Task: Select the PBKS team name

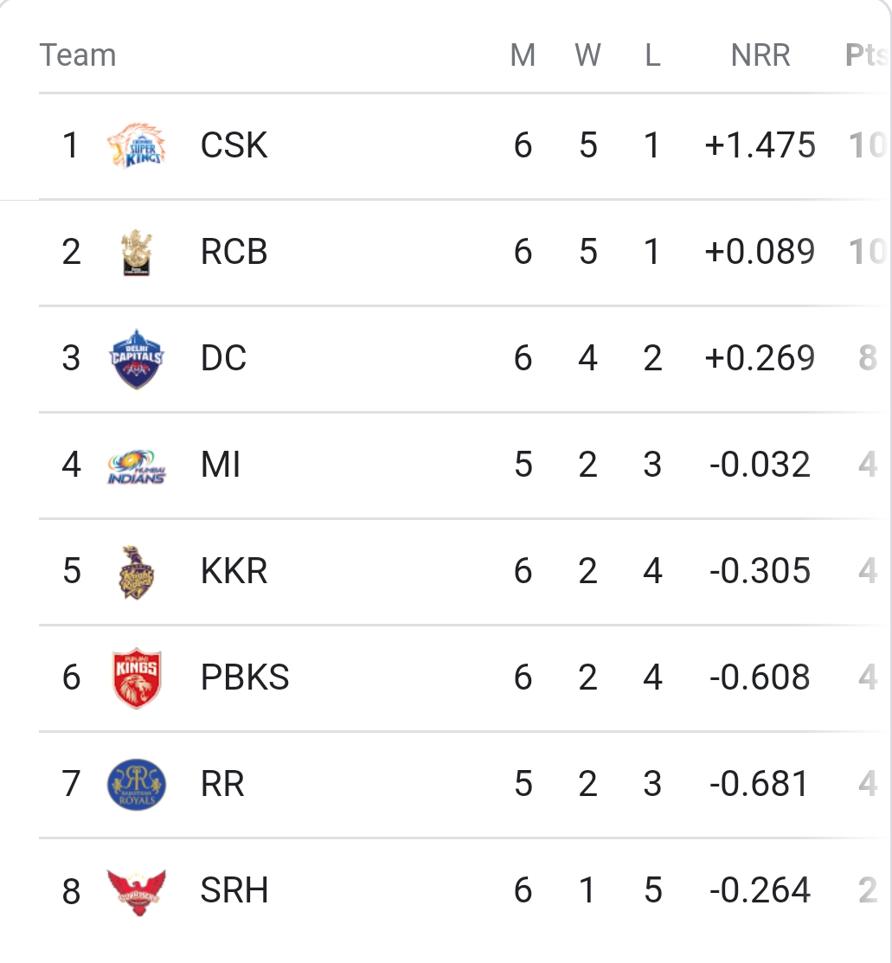Action: (x=245, y=677)
